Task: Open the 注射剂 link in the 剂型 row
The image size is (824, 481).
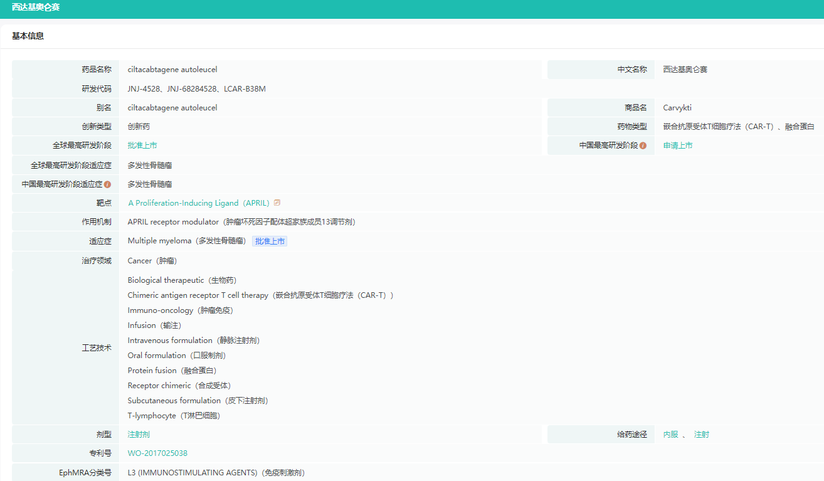Action: coord(139,434)
